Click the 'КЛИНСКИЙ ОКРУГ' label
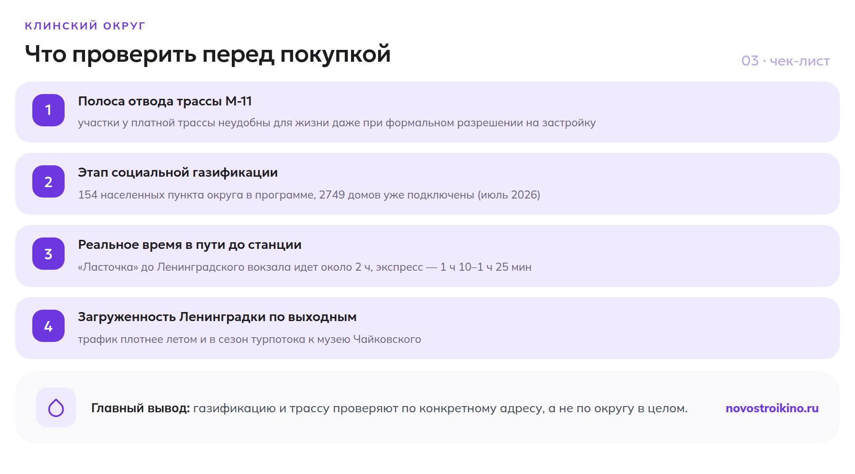The height and width of the screenshot is (474, 855). coord(85,26)
